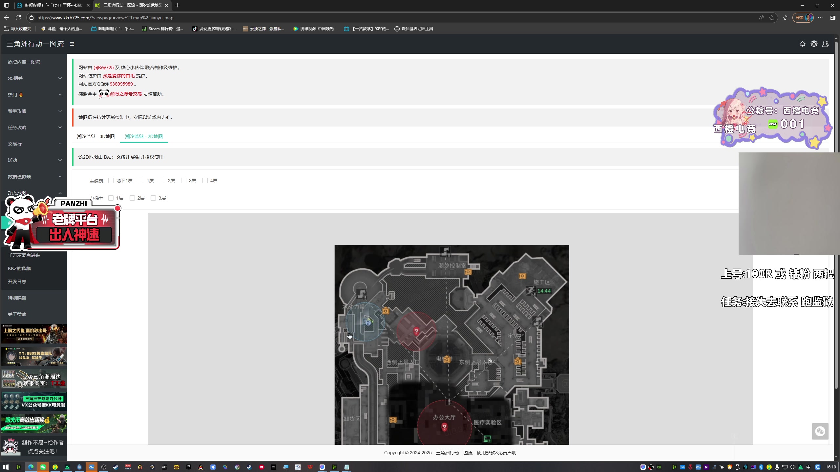Click the blue number 2 player marker
Image resolution: width=840 pixels, height=472 pixels.
[x=368, y=323]
